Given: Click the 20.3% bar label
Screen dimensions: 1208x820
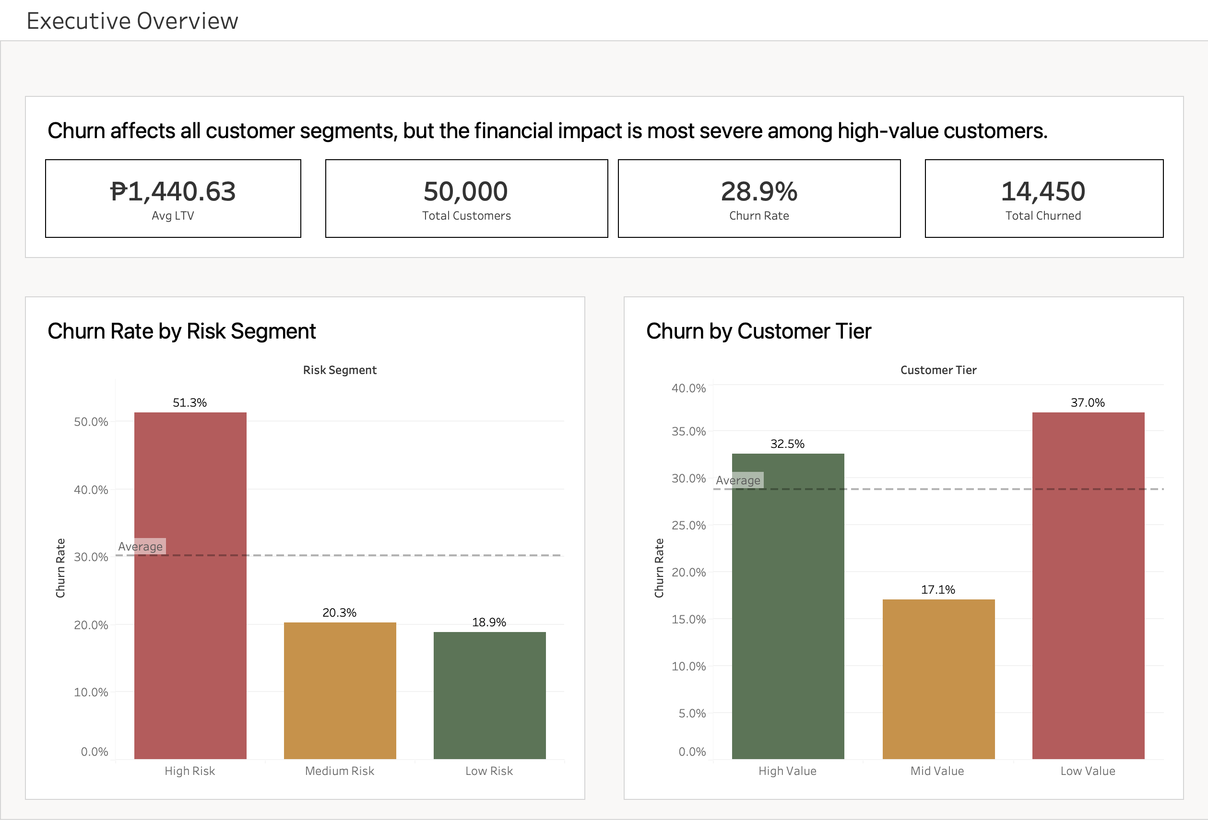Looking at the screenshot, I should pyautogui.click(x=340, y=613).
